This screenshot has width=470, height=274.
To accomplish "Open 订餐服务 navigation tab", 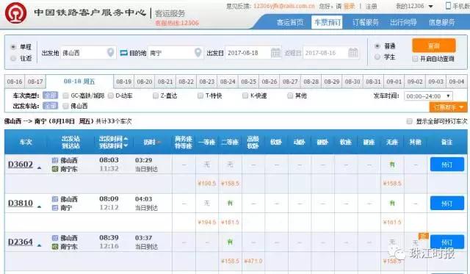I will point(366,23).
